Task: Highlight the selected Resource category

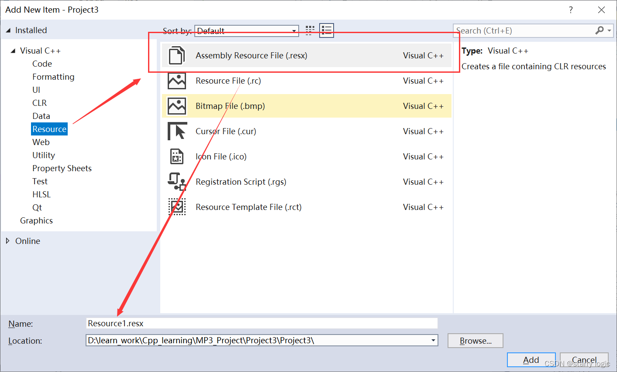Action: pyautogui.click(x=49, y=129)
